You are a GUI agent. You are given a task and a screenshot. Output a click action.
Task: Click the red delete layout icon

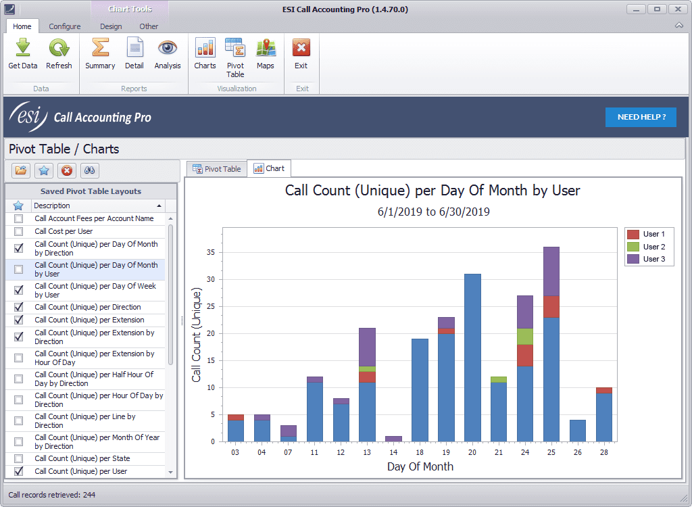pos(66,170)
